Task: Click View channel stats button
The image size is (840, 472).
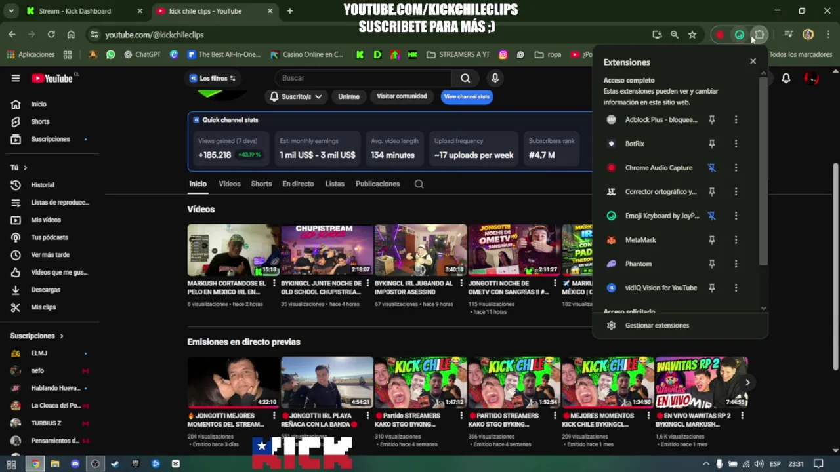Action: point(467,96)
